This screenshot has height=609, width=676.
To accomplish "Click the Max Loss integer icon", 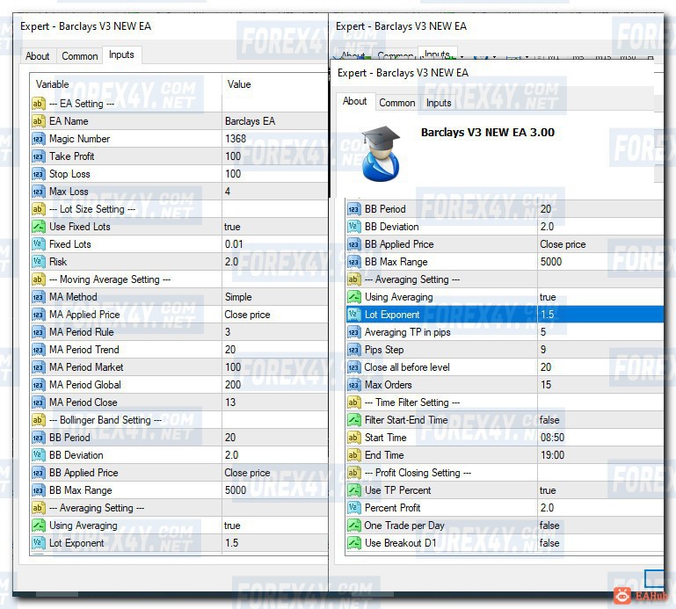I will click(x=38, y=192).
